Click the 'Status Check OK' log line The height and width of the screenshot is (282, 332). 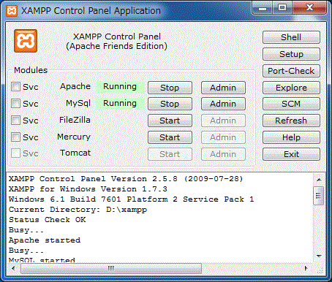point(48,220)
